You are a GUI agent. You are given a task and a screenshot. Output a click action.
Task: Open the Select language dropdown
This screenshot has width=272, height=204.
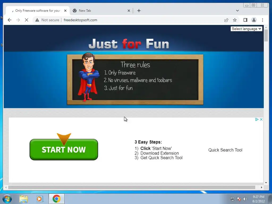(246, 29)
